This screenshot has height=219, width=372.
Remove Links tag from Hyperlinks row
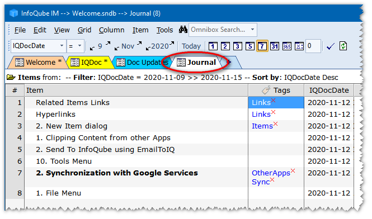[274, 112]
